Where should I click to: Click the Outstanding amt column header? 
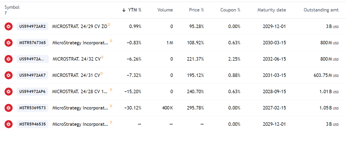(x=321, y=10)
